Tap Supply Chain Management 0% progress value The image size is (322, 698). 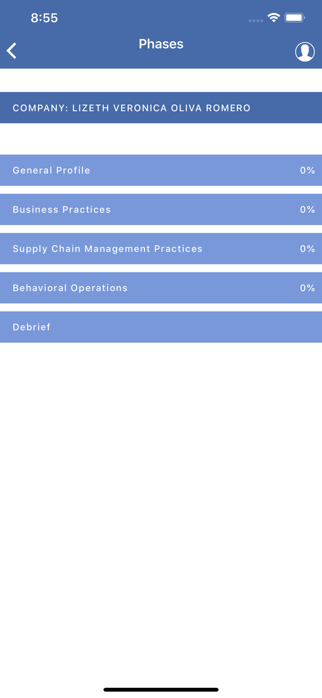307,248
